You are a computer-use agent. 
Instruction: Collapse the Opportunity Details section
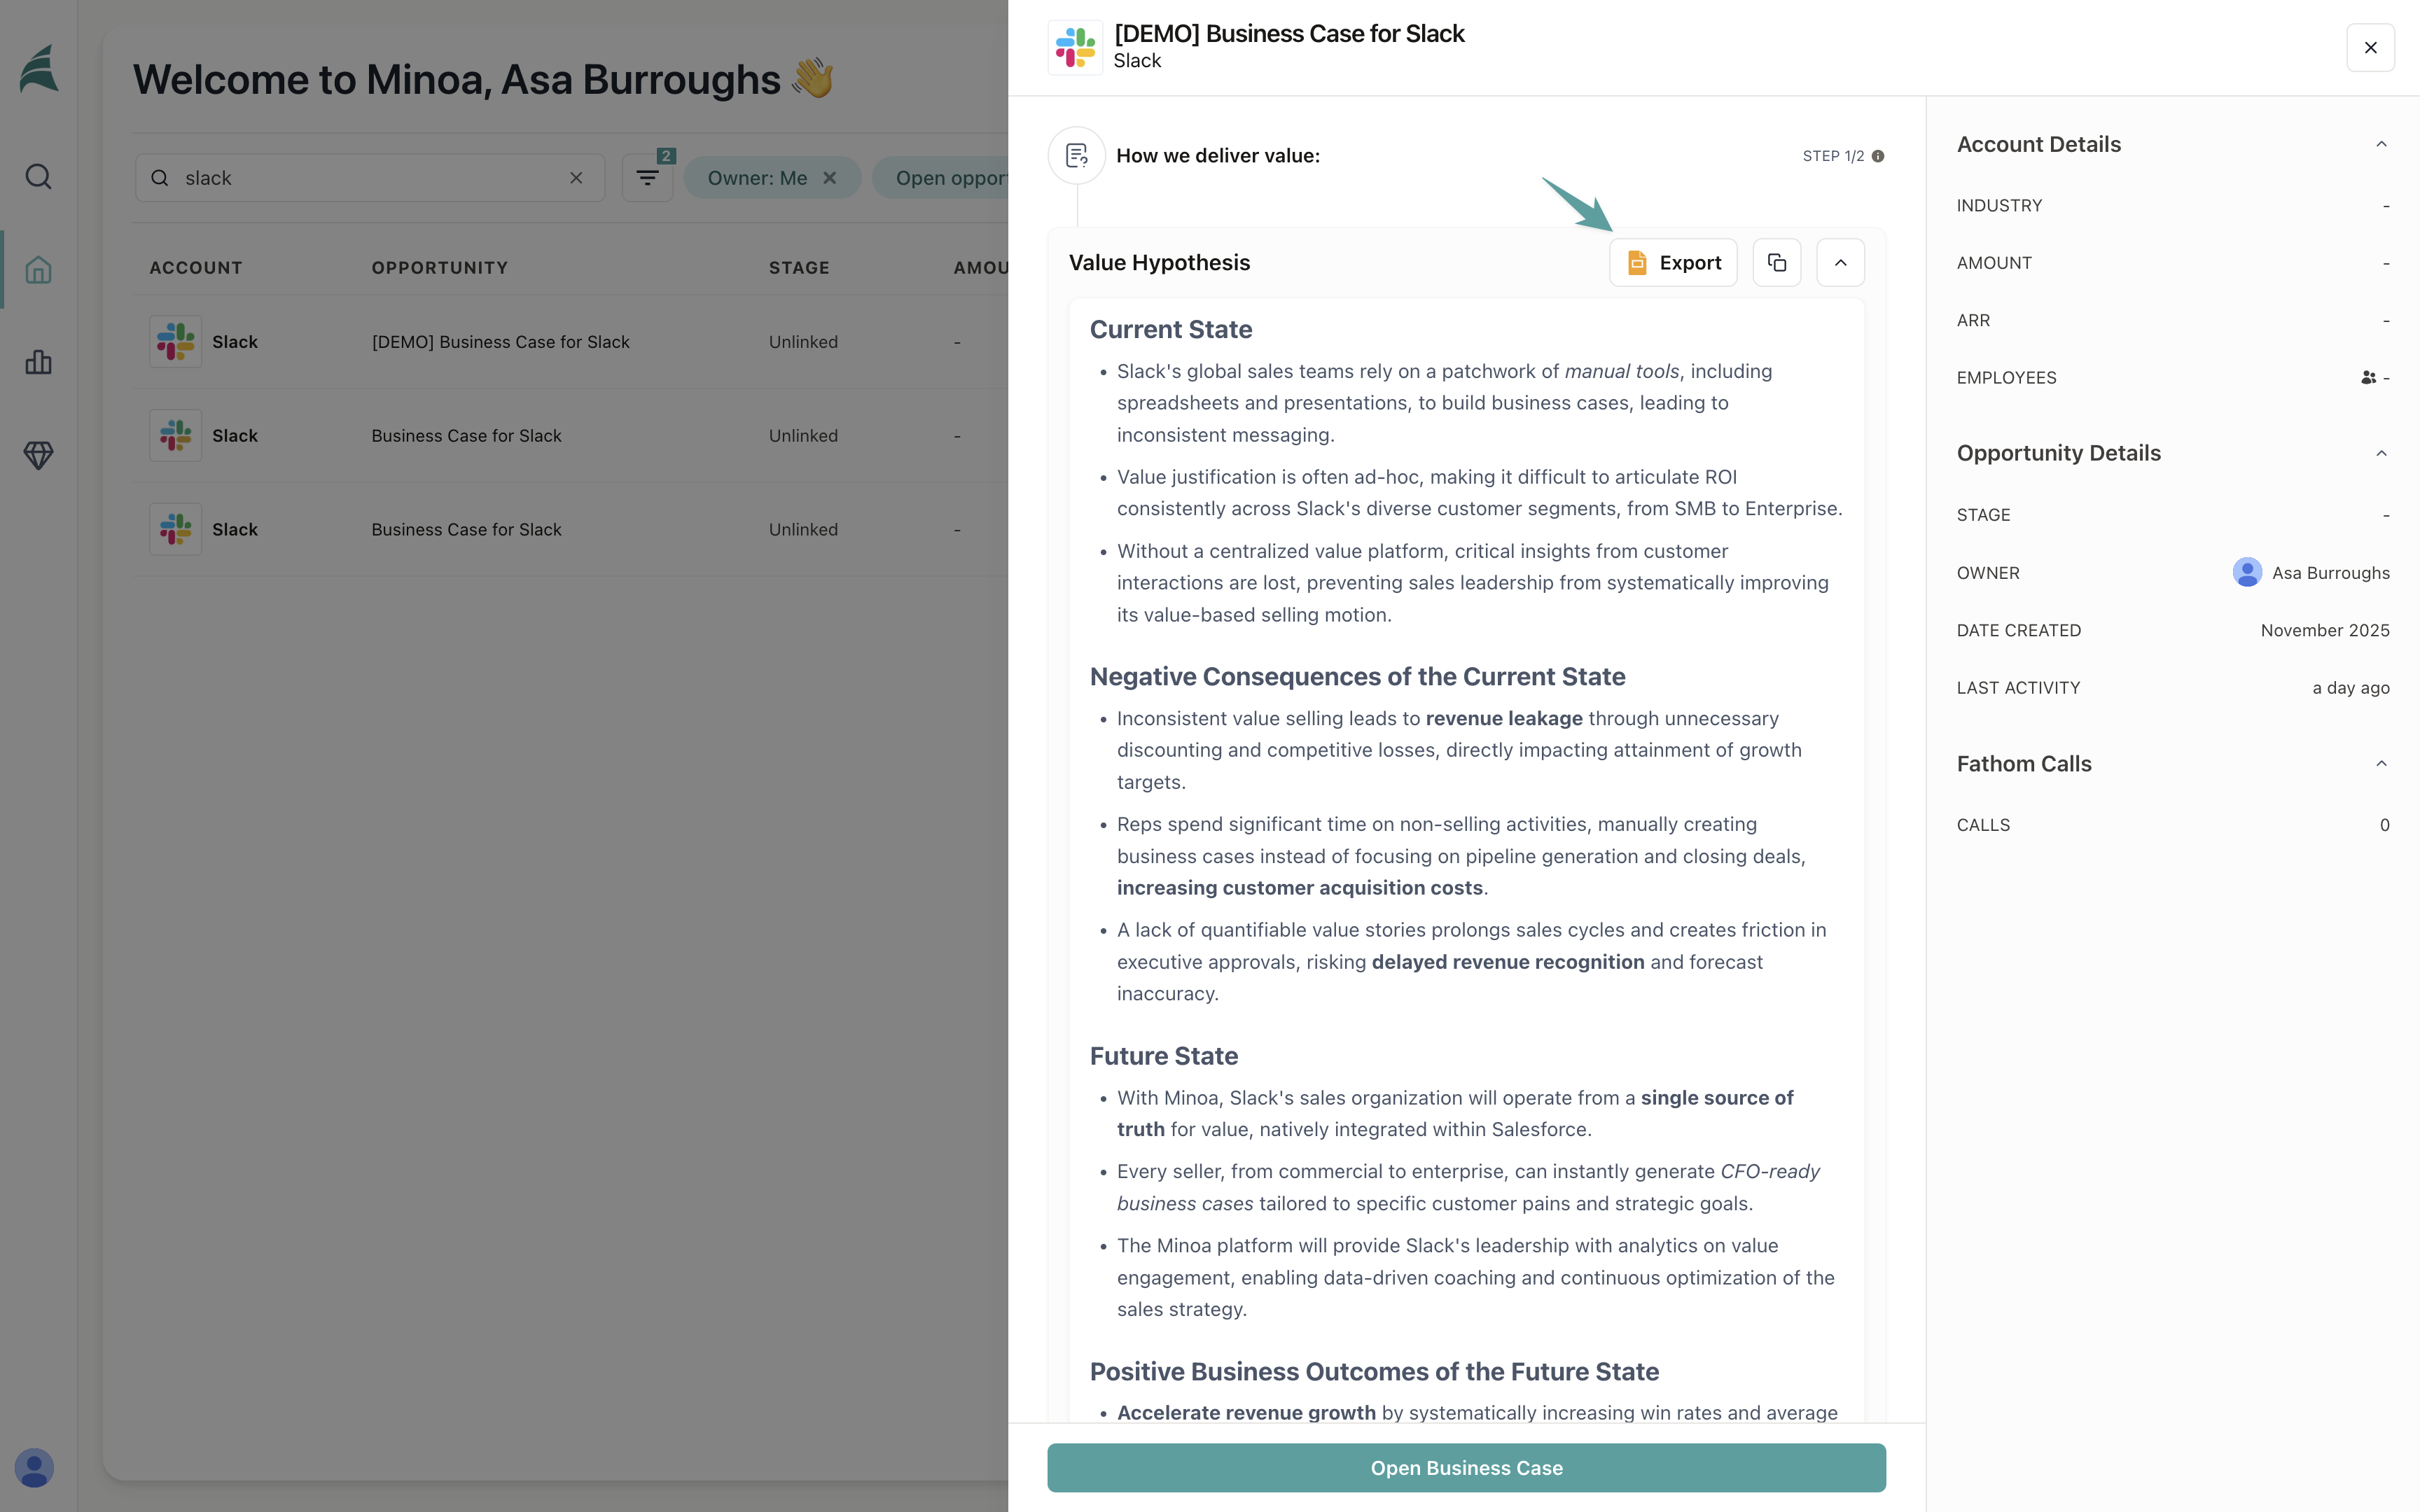[2381, 453]
